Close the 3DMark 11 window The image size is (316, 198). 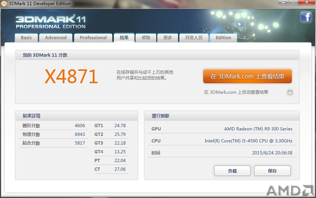pos(307,3)
